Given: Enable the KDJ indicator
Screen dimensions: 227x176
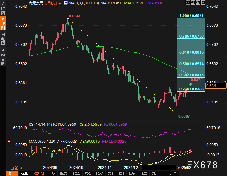Looking at the screenshot, I should [121, 174].
